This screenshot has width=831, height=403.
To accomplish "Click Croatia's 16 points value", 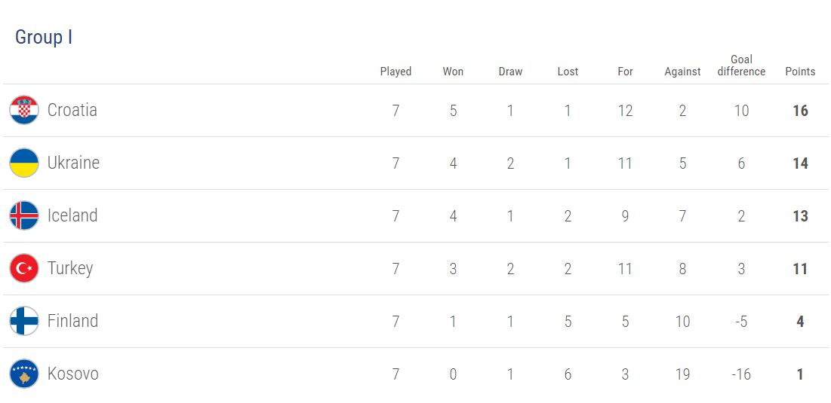I will click(800, 111).
